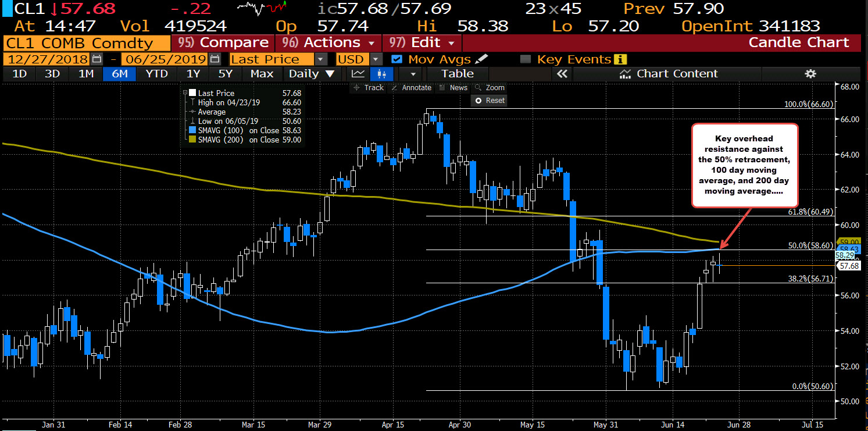Image resolution: width=868 pixels, height=431 pixels.
Task: Open the USD currency dropdown
Action: (x=376, y=59)
